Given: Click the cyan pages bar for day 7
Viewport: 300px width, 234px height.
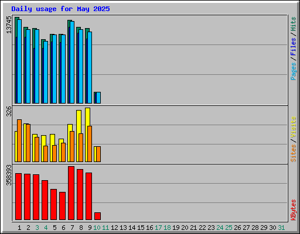Looking at the screenshot, I should [72, 62].
